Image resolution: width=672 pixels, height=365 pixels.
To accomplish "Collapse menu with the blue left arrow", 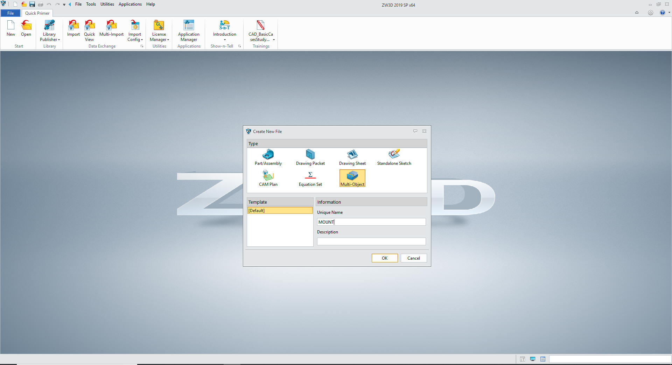I will coord(70,4).
